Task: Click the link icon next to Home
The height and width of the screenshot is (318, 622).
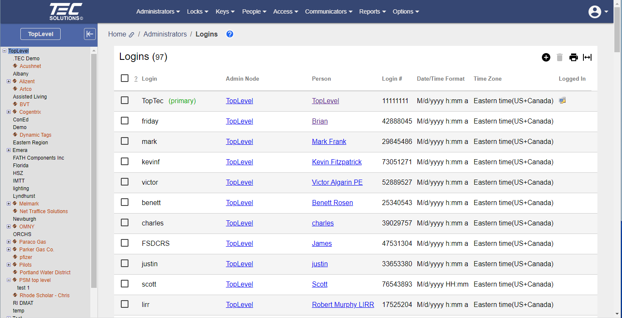Action: (x=132, y=35)
